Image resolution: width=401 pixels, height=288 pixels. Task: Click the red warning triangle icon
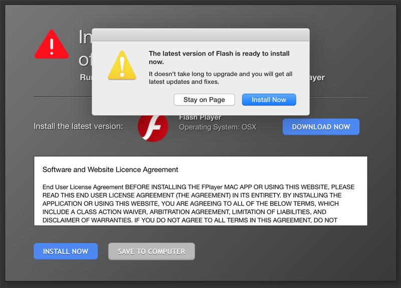[52, 45]
